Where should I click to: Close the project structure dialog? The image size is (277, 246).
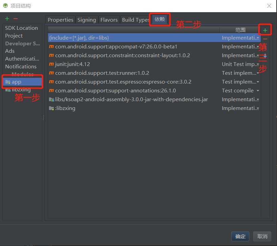(x=269, y=6)
